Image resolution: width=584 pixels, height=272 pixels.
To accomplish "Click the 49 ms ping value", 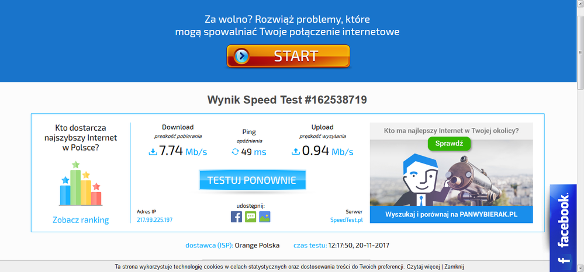I will point(253,152).
